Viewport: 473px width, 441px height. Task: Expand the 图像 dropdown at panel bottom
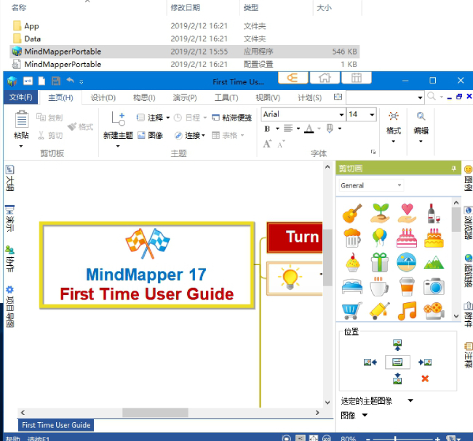pos(365,415)
